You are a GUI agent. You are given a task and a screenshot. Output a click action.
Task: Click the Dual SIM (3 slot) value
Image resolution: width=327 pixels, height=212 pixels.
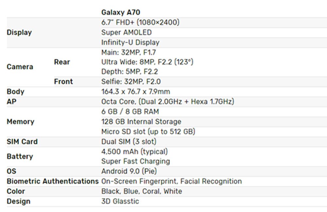(x=129, y=142)
